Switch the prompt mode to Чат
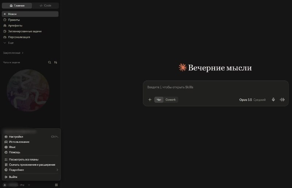292x188 pixels. pyautogui.click(x=159, y=100)
